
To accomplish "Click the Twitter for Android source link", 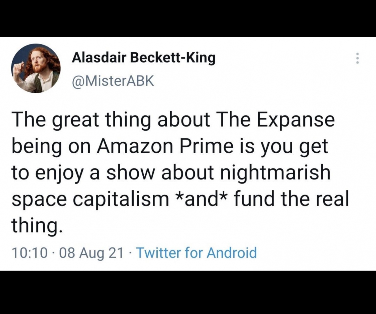I will 197,253.
